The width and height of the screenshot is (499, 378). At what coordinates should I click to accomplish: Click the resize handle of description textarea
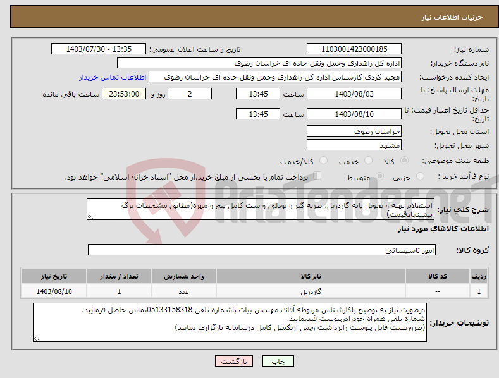90,216
